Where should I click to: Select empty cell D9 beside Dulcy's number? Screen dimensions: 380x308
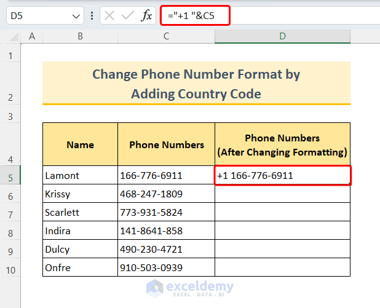point(282,248)
